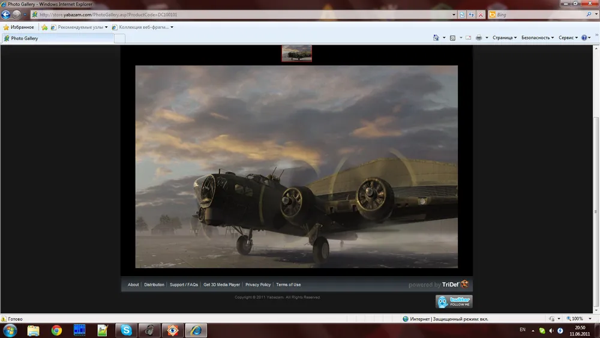The height and width of the screenshot is (338, 600).
Task: Click the Get 3D Media Player link
Action: [x=221, y=285]
